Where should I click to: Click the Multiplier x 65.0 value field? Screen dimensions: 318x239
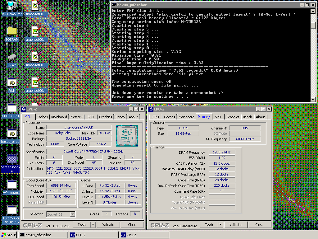[x=61, y=191]
